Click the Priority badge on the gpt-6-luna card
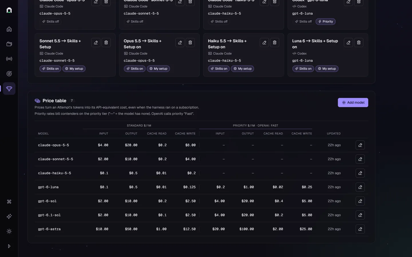Screen dimensions: 412x257 coord(326,21)
